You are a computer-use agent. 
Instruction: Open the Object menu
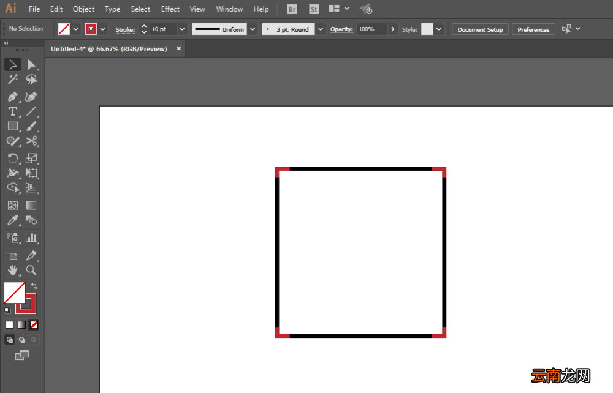pyautogui.click(x=83, y=9)
